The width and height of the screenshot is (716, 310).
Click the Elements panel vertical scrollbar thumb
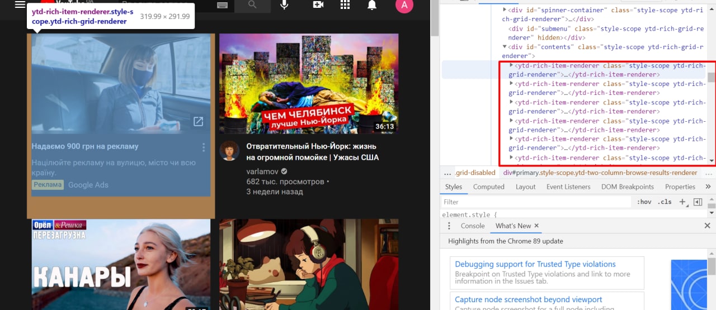[x=711, y=77]
